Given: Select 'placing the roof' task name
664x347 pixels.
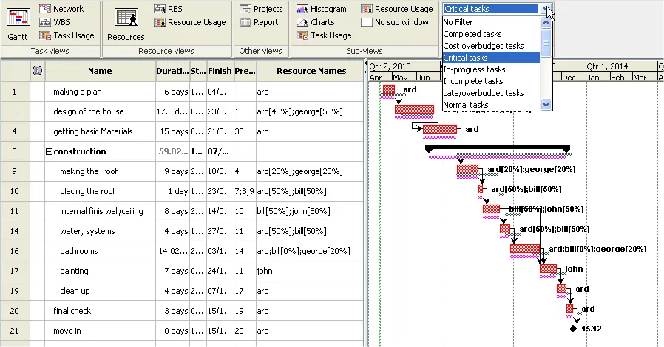Looking at the screenshot, I should [88, 191].
